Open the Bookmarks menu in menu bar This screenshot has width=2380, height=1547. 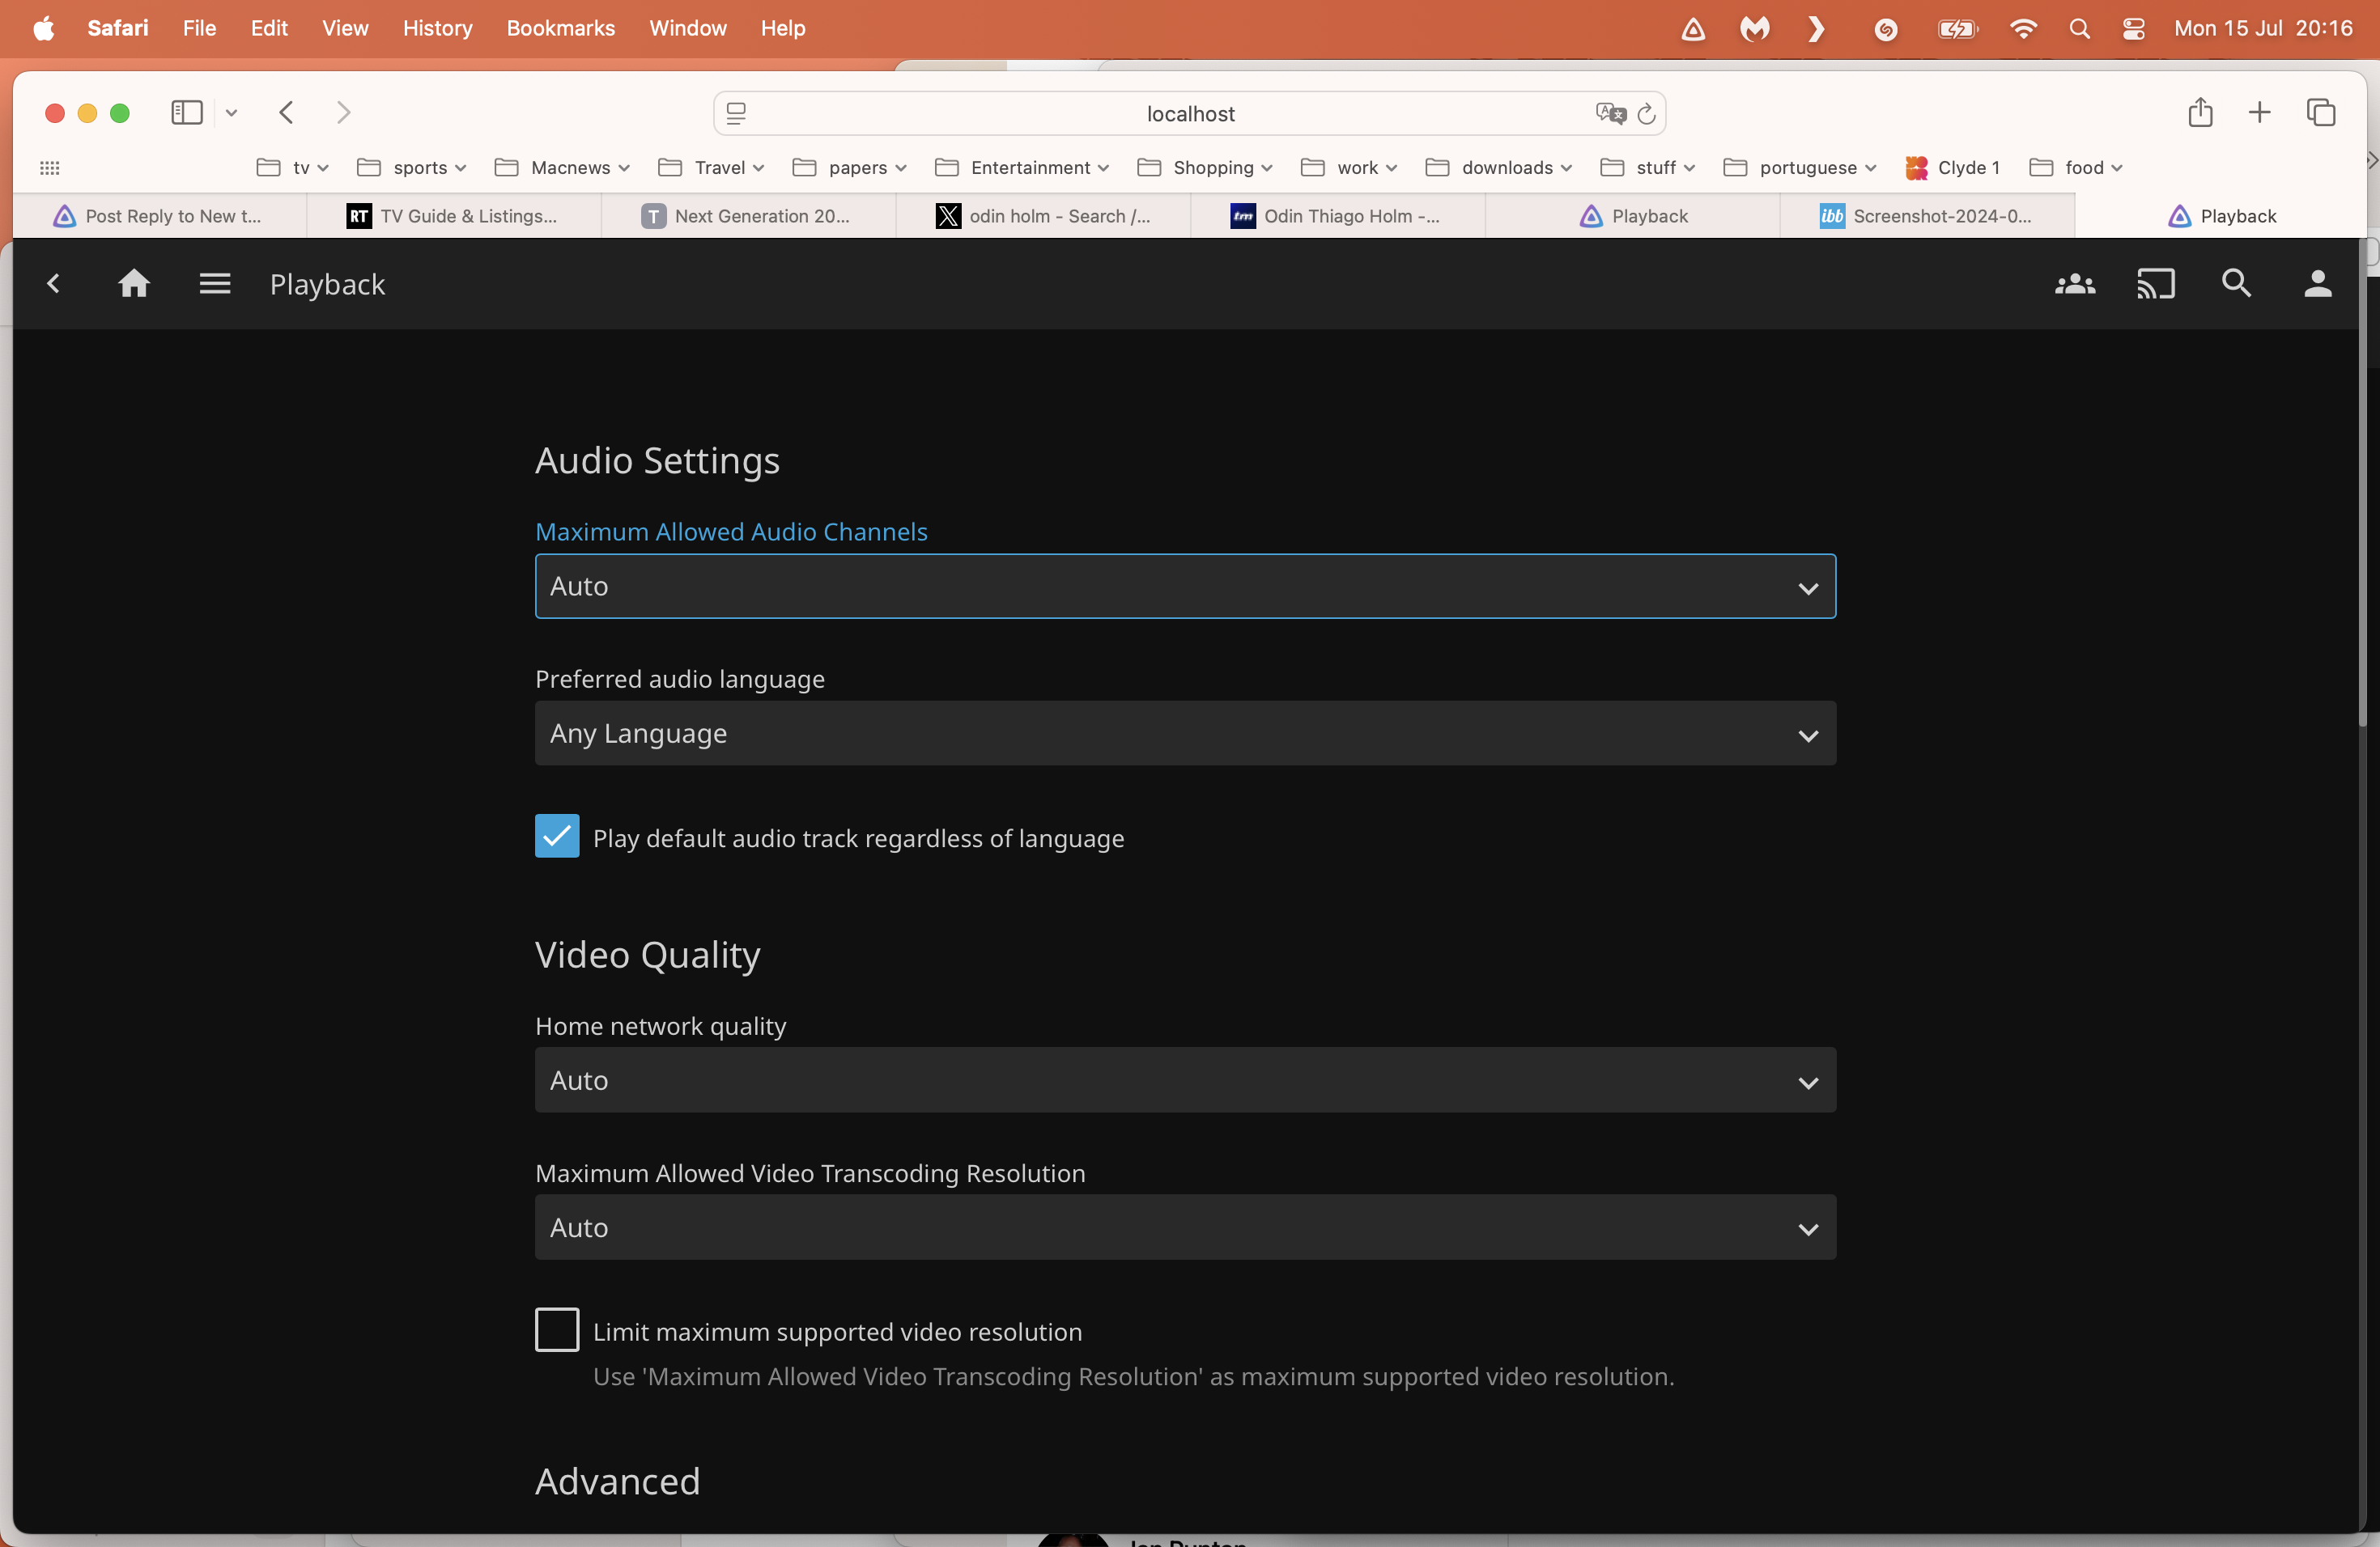click(x=560, y=28)
